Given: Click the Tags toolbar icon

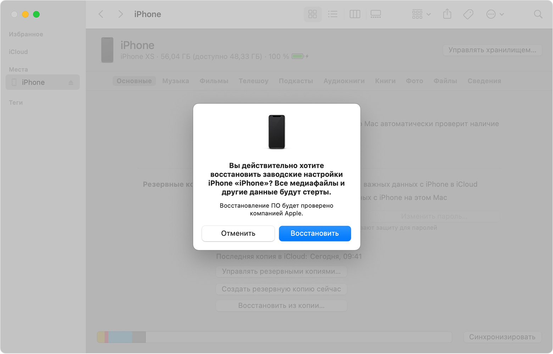Looking at the screenshot, I should pos(468,14).
